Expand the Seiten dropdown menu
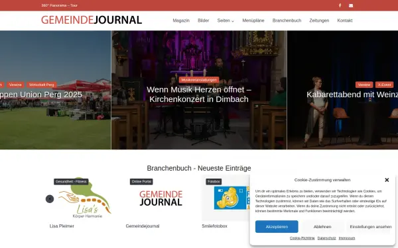 [x=226, y=21]
